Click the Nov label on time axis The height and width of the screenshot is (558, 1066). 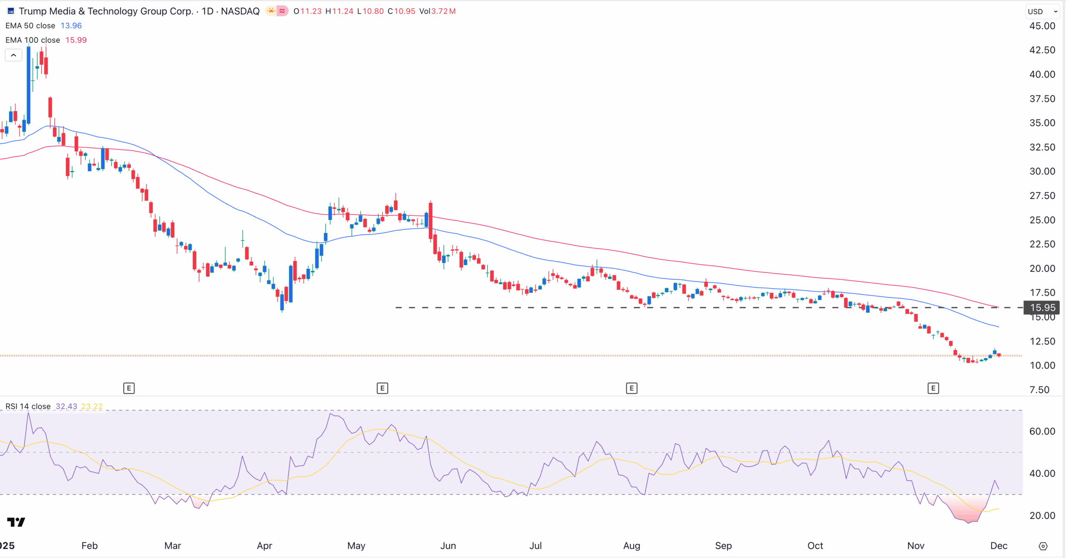point(916,546)
